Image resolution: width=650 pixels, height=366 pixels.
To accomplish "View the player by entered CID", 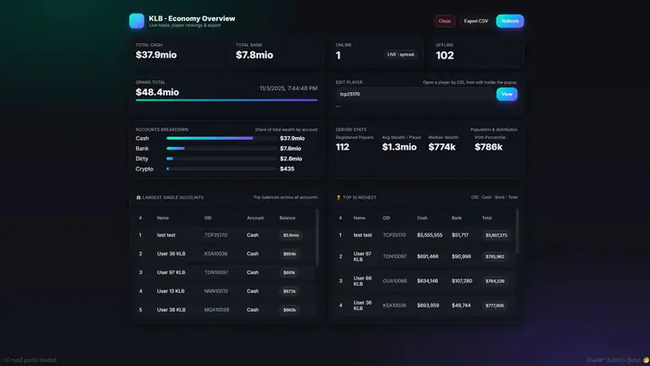I will click(x=506, y=94).
